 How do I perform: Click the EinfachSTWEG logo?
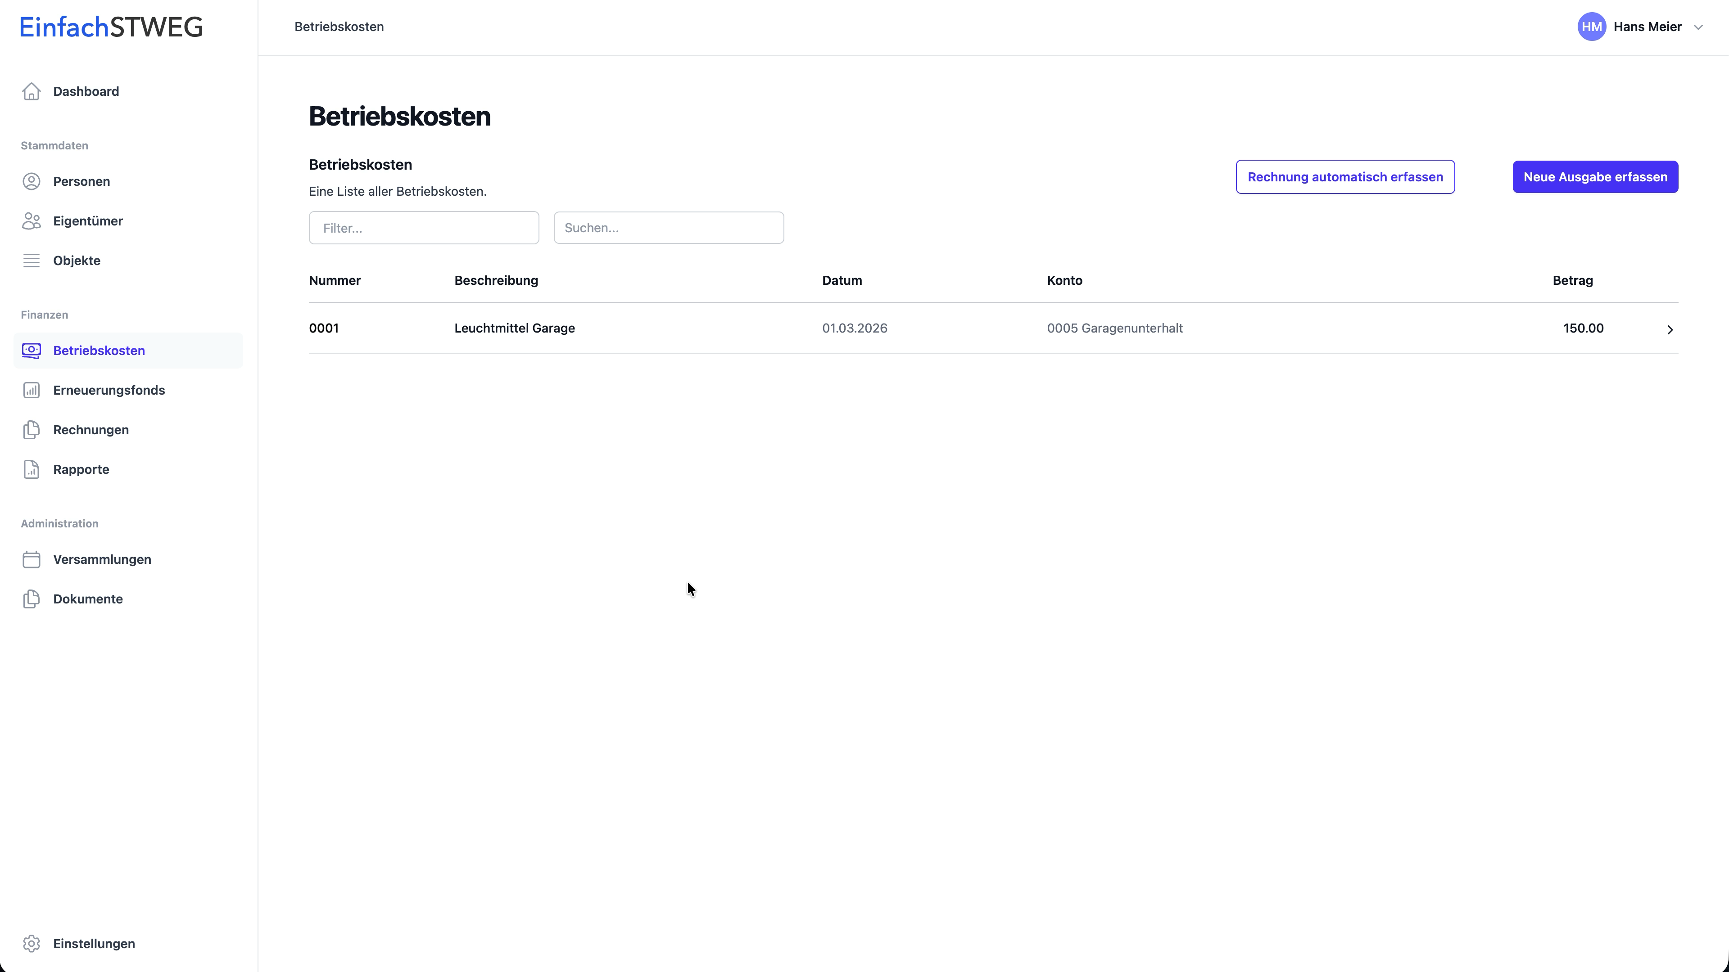click(x=111, y=27)
